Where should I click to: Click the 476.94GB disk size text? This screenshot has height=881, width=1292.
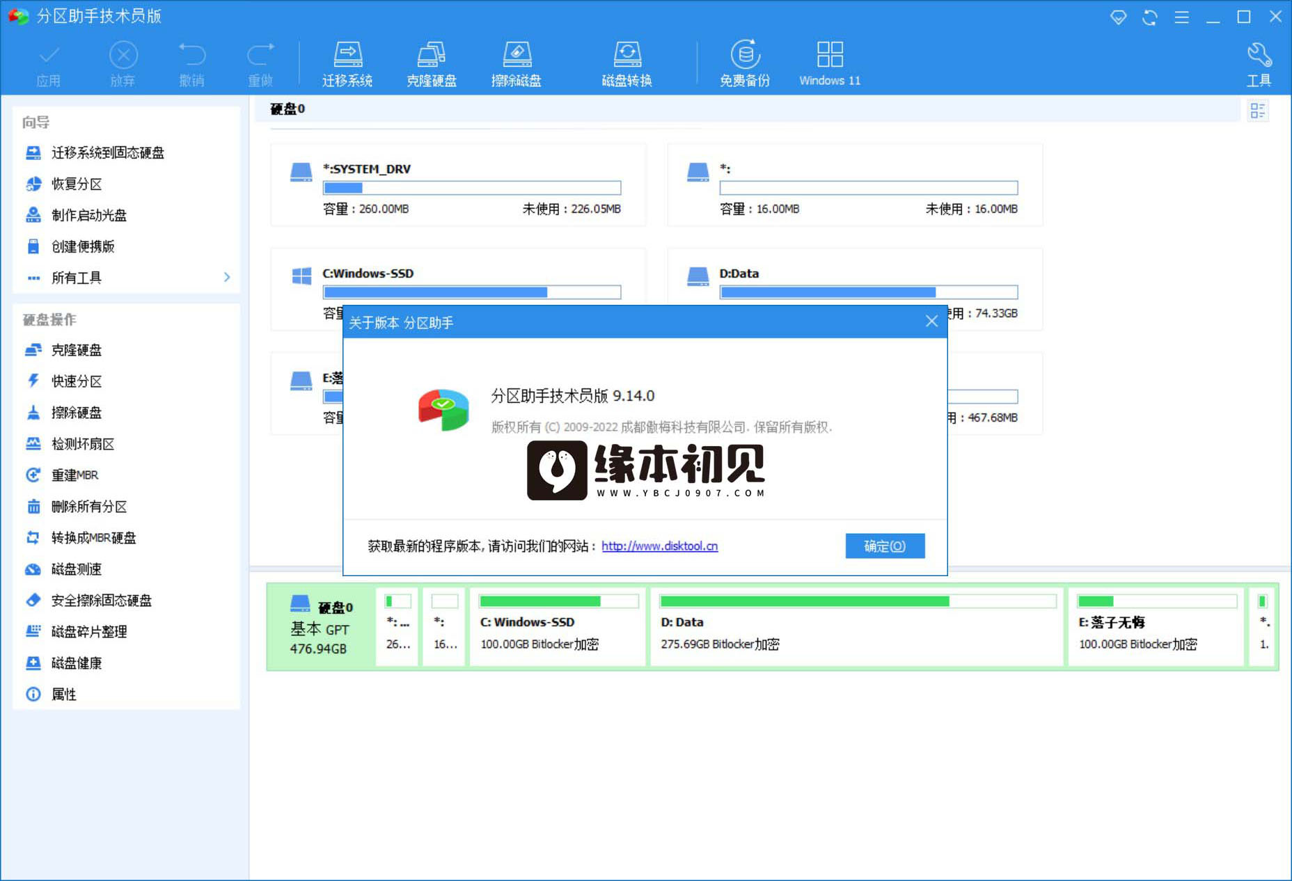318,649
